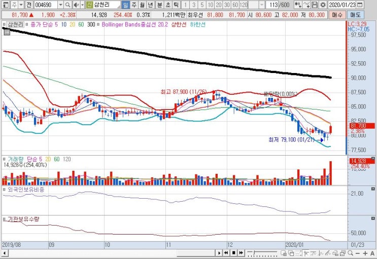The height and width of the screenshot is (259, 377).
Task: Close the 외국인보유비중 panel corner button
Action: [x=373, y=189]
